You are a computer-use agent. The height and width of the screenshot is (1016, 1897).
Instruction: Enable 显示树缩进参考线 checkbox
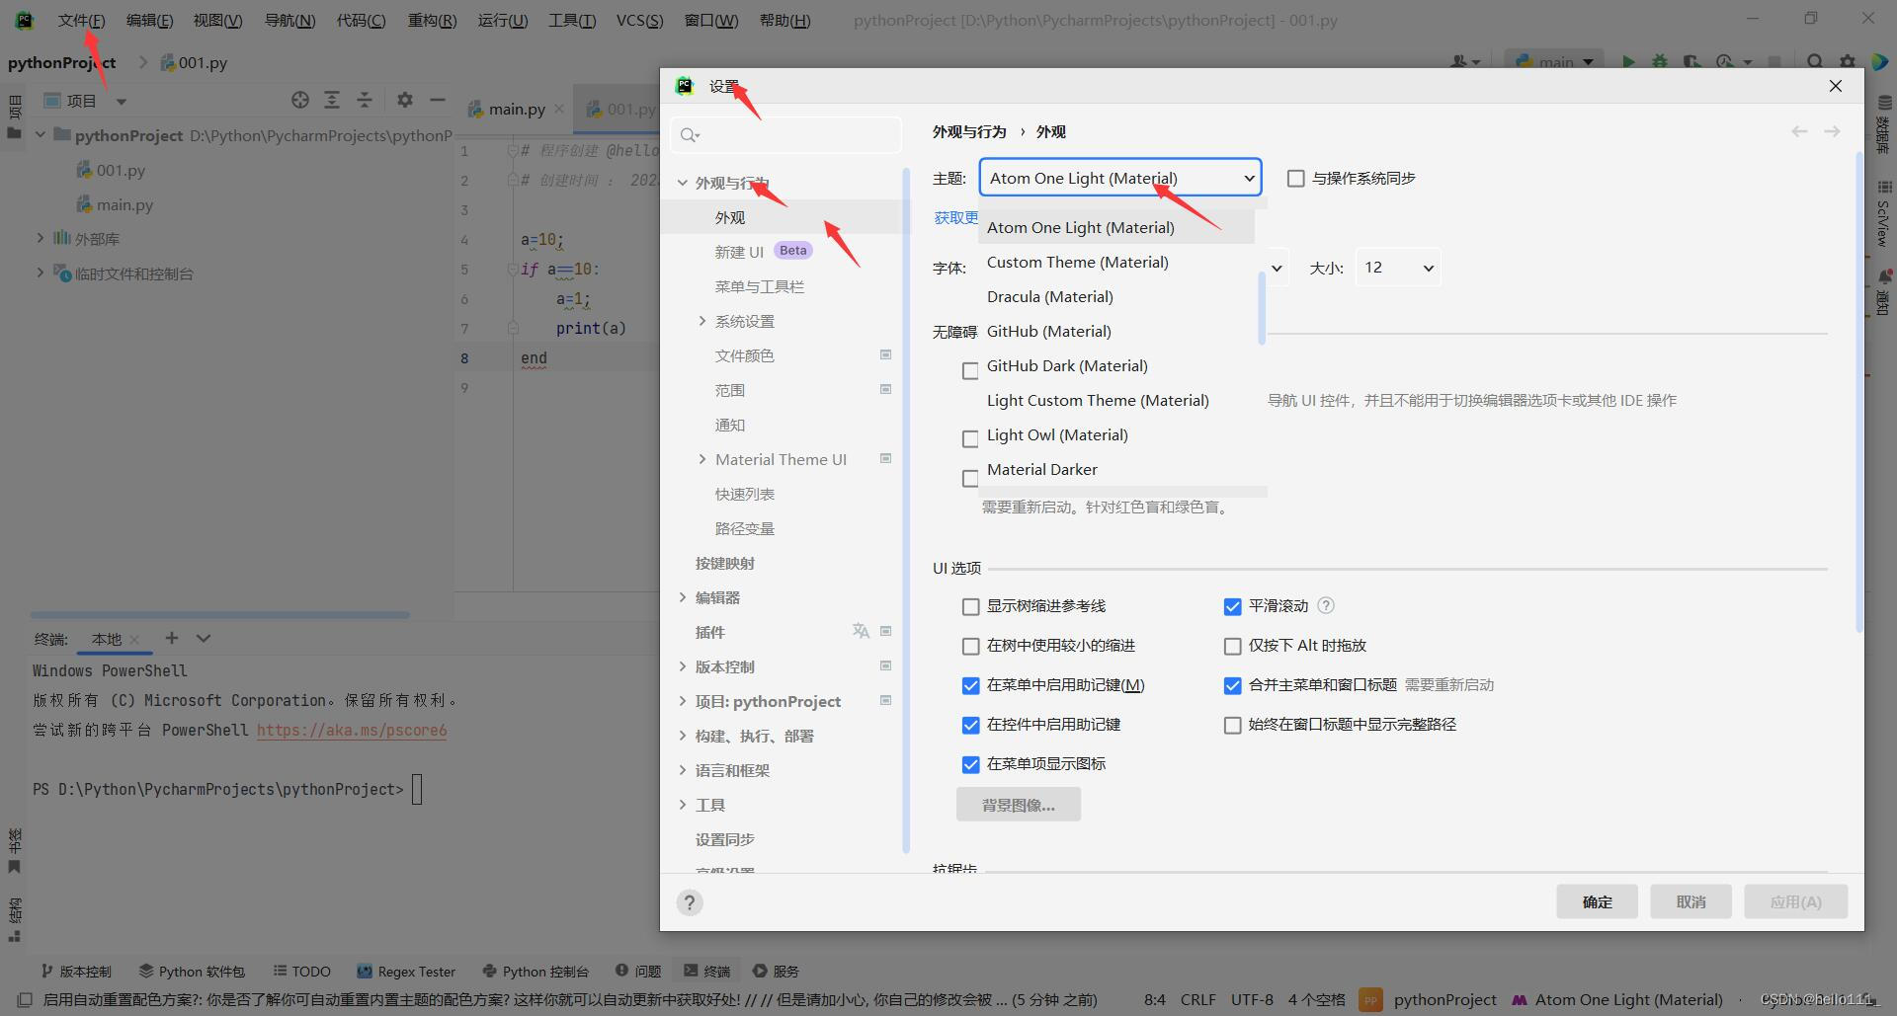[970, 606]
